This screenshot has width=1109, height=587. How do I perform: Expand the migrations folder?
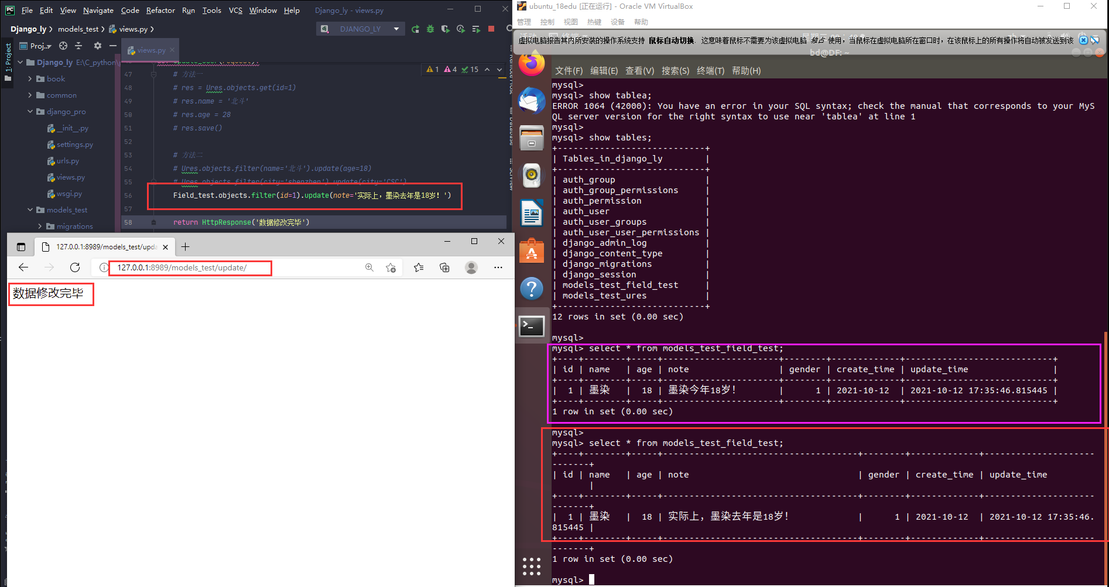click(40, 226)
